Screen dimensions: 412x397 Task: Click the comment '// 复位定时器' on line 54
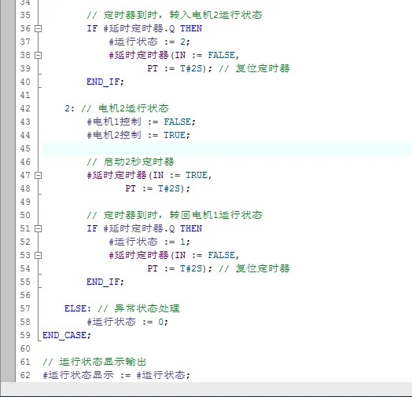pyautogui.click(x=254, y=268)
